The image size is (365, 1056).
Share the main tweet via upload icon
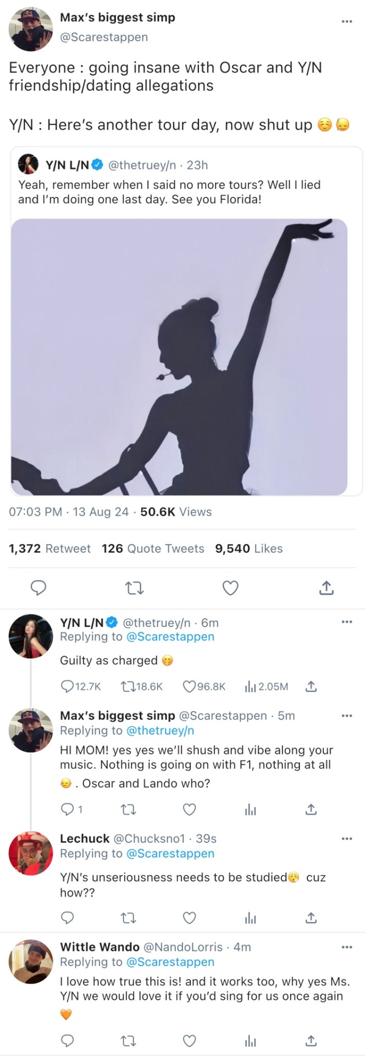[x=326, y=588]
